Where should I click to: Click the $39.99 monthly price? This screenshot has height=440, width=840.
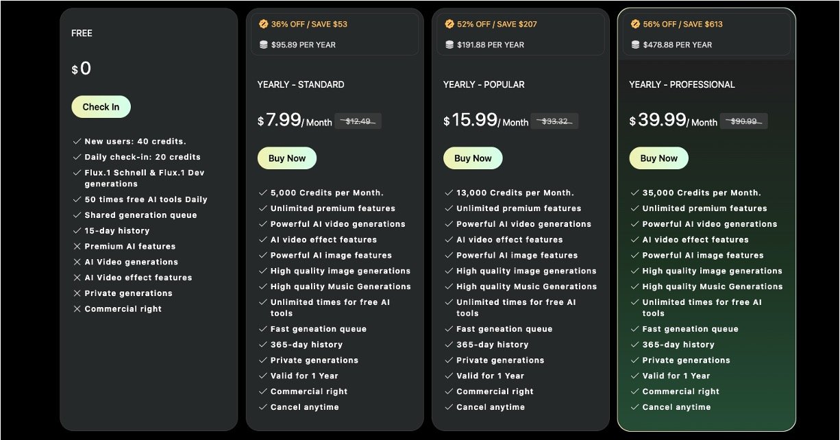coord(662,120)
